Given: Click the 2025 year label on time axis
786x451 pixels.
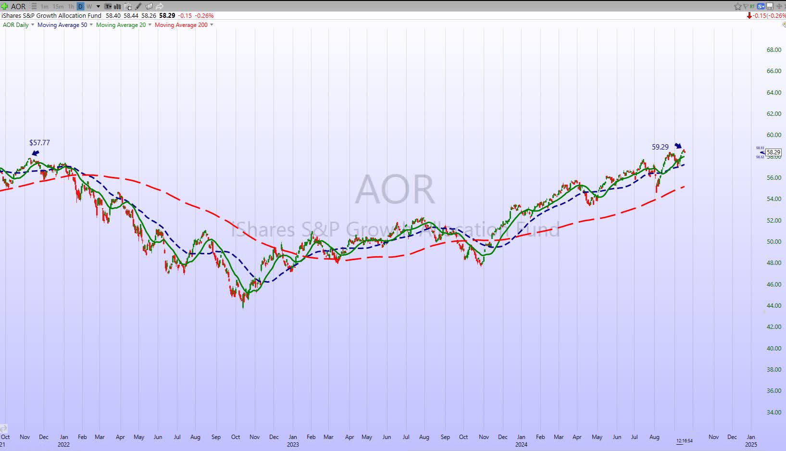Looking at the screenshot, I should (x=751, y=444).
